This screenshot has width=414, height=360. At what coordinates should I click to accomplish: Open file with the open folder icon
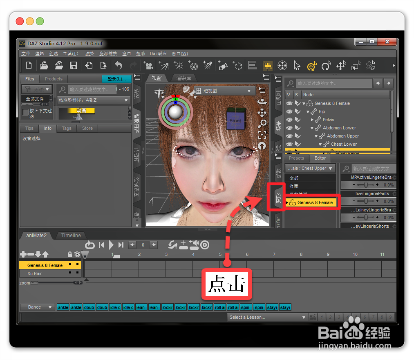44,65
